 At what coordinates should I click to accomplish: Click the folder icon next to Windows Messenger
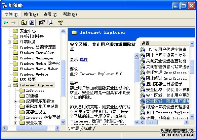[x=15, y=58]
